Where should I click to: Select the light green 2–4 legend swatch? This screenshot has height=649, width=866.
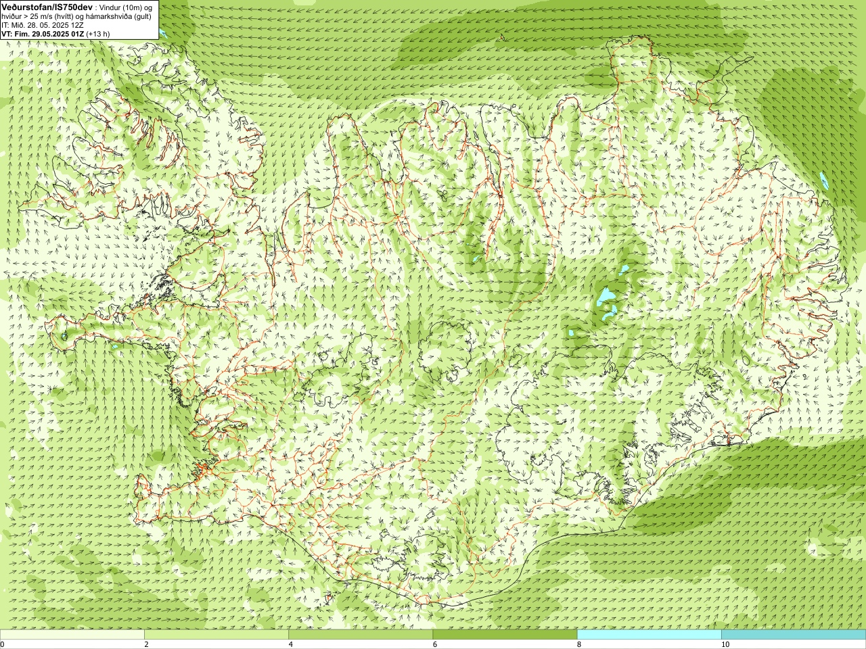216,635
